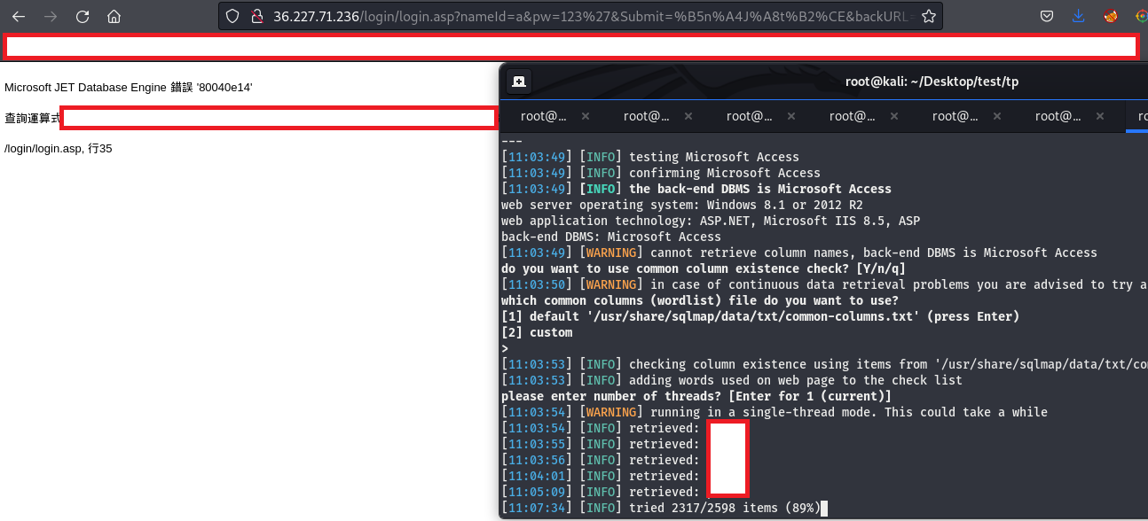The height and width of the screenshot is (521, 1148).
Task: Reload the current login.asp page
Action: (83, 16)
